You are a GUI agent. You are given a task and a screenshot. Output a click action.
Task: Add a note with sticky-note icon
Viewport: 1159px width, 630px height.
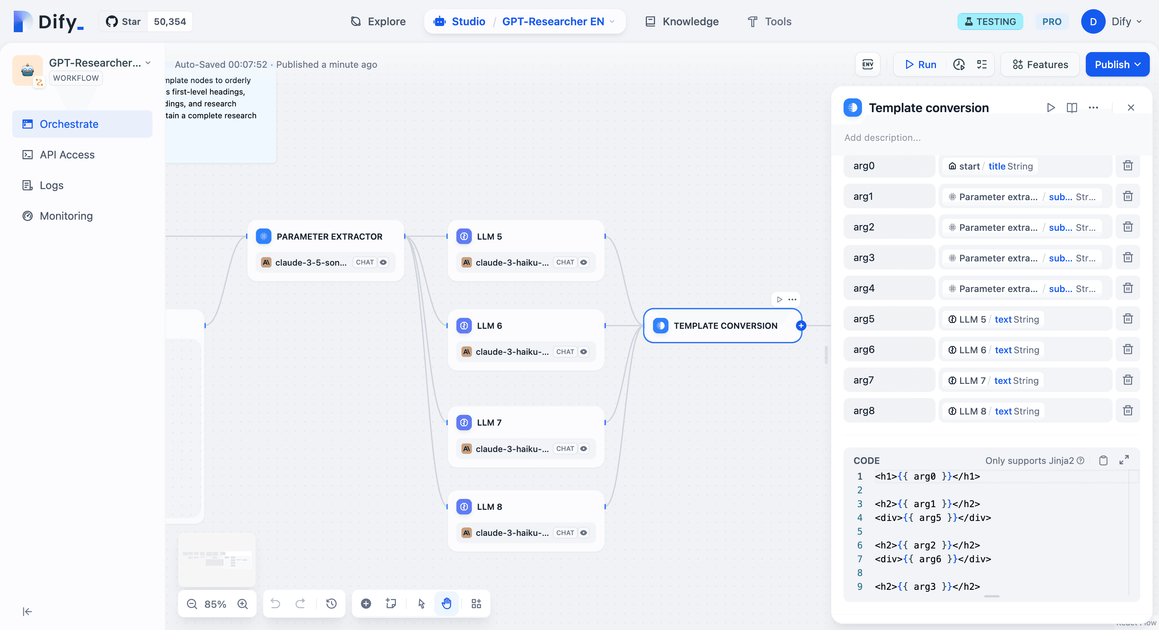tap(391, 604)
